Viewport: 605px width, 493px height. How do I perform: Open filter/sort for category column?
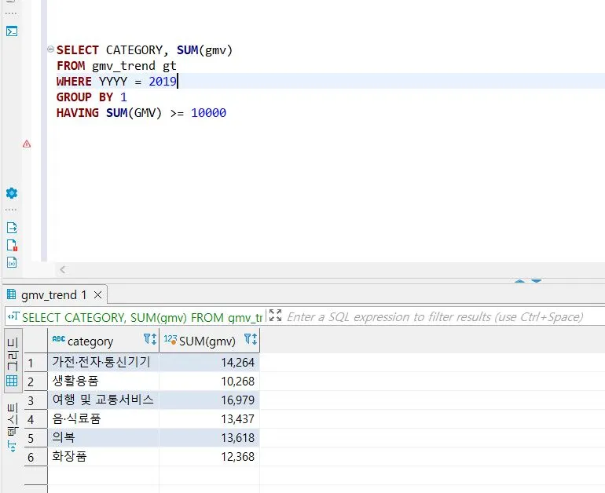click(x=150, y=339)
